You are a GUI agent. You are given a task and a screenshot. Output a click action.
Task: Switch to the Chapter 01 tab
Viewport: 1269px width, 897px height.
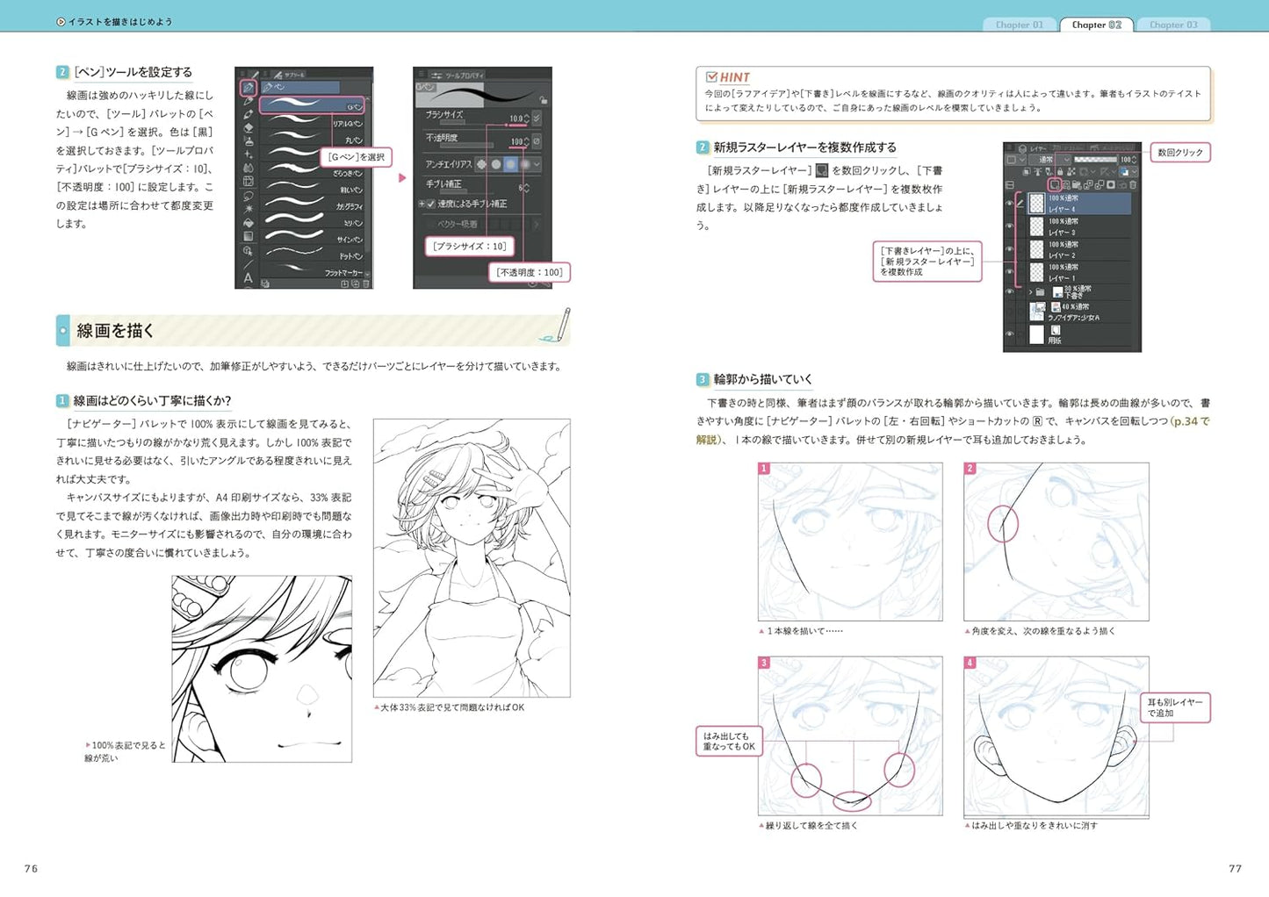coord(1020,25)
